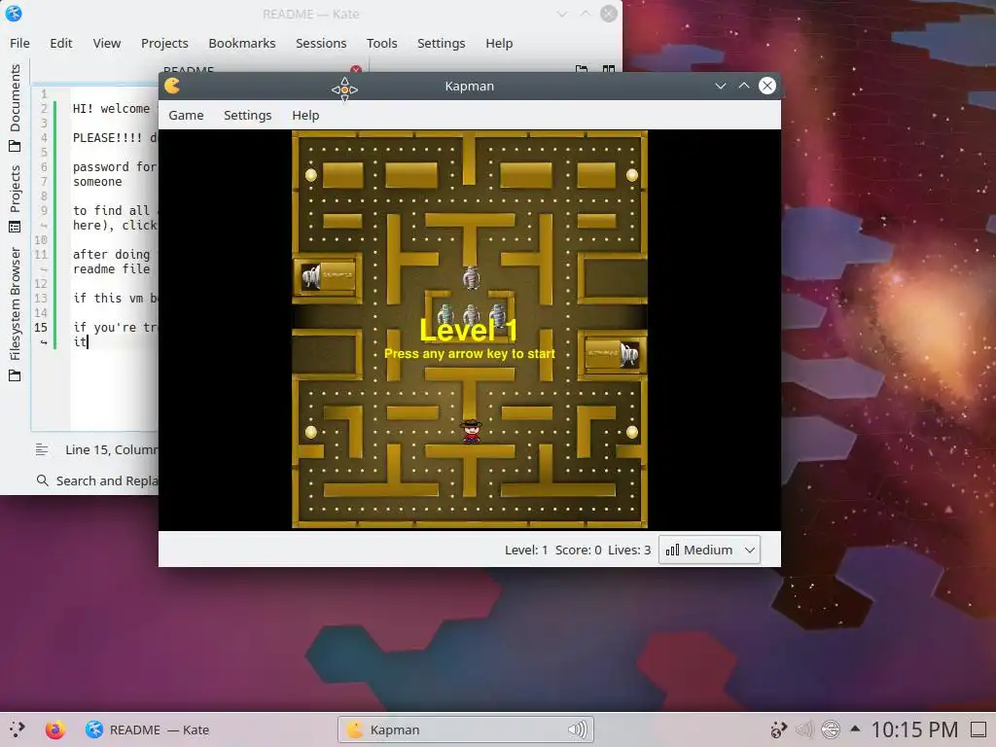
Task: Click the network icon in system tray
Action: tap(831, 729)
